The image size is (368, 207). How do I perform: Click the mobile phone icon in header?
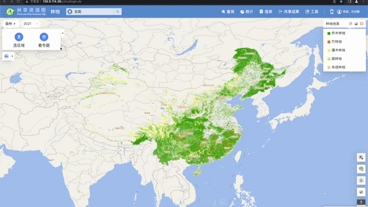(332, 12)
